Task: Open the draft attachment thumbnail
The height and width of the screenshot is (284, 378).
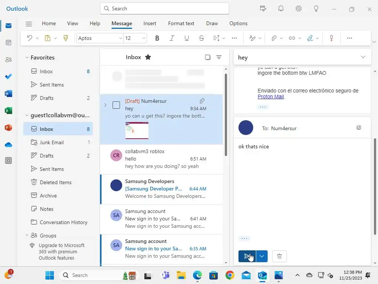Action: point(137,131)
